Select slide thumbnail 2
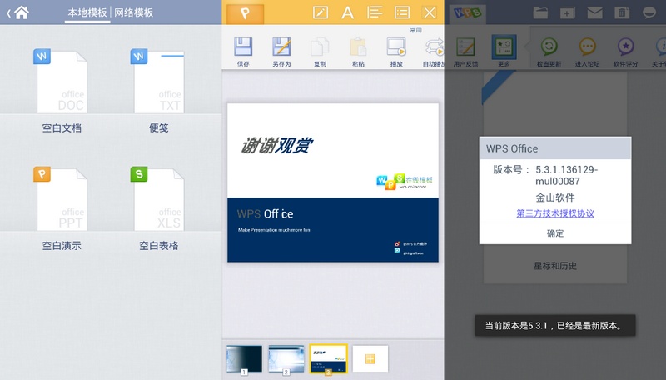 pos(286,360)
